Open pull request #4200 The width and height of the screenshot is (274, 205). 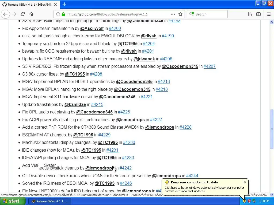(x=115, y=28)
